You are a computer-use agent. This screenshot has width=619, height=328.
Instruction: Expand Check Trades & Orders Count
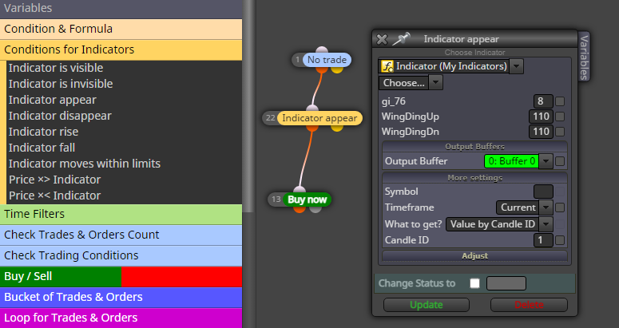coord(121,235)
